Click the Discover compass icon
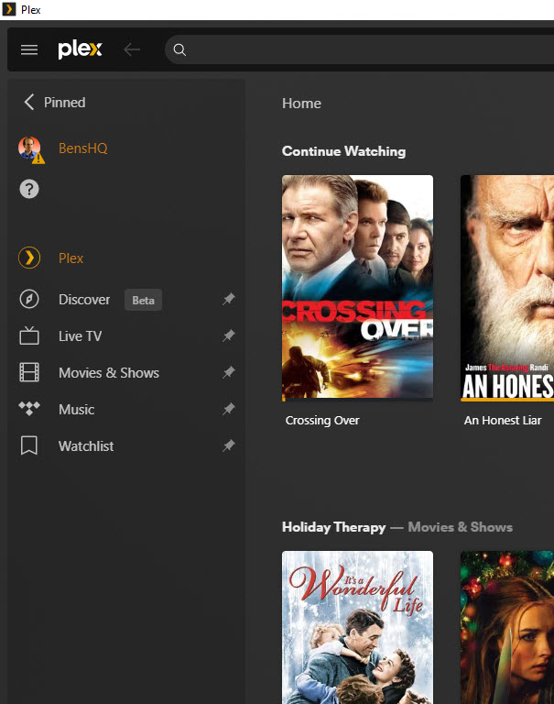The image size is (554, 704). [29, 299]
